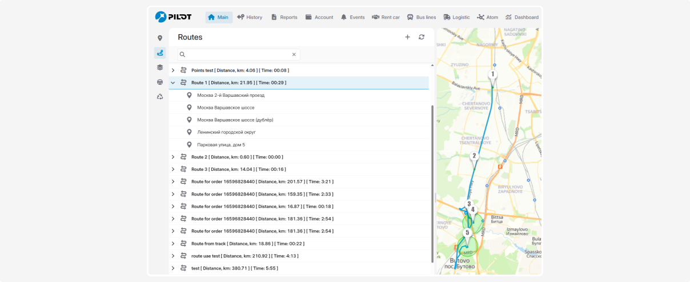Add a new route with plus icon

[x=407, y=37]
